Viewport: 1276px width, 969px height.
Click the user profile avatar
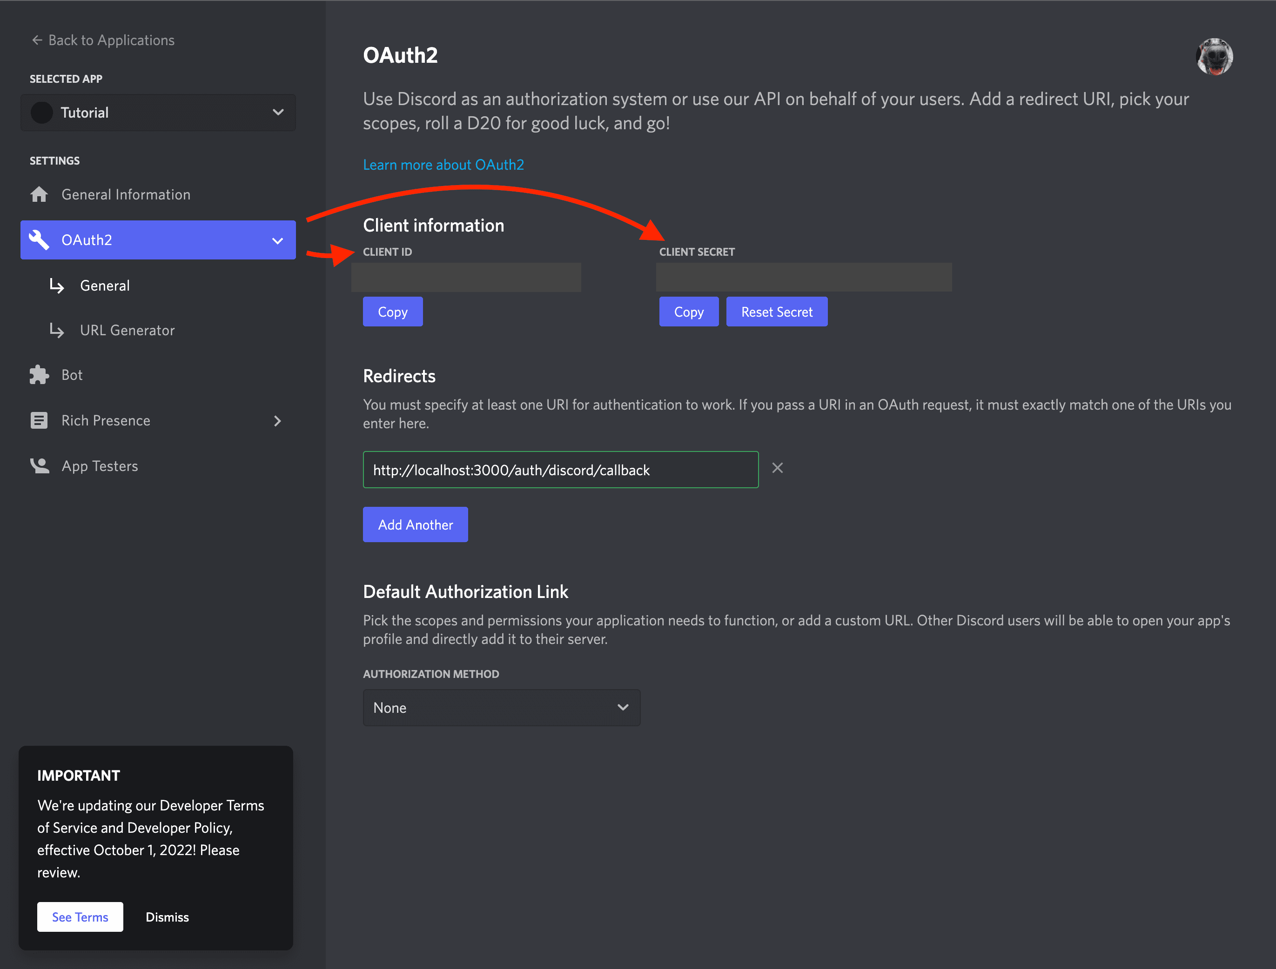(x=1214, y=57)
